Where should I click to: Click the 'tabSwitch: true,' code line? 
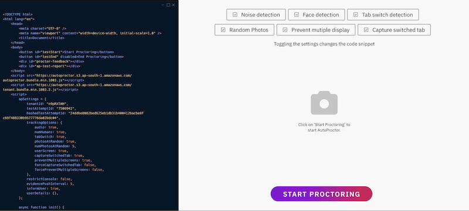tap(50, 137)
